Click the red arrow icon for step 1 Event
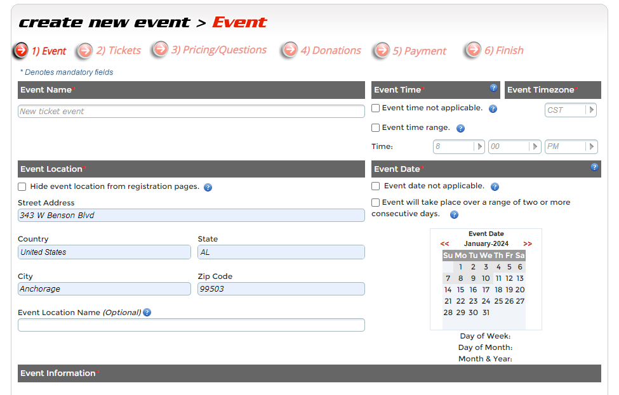Screen dimensions: 619x395 click(x=22, y=50)
